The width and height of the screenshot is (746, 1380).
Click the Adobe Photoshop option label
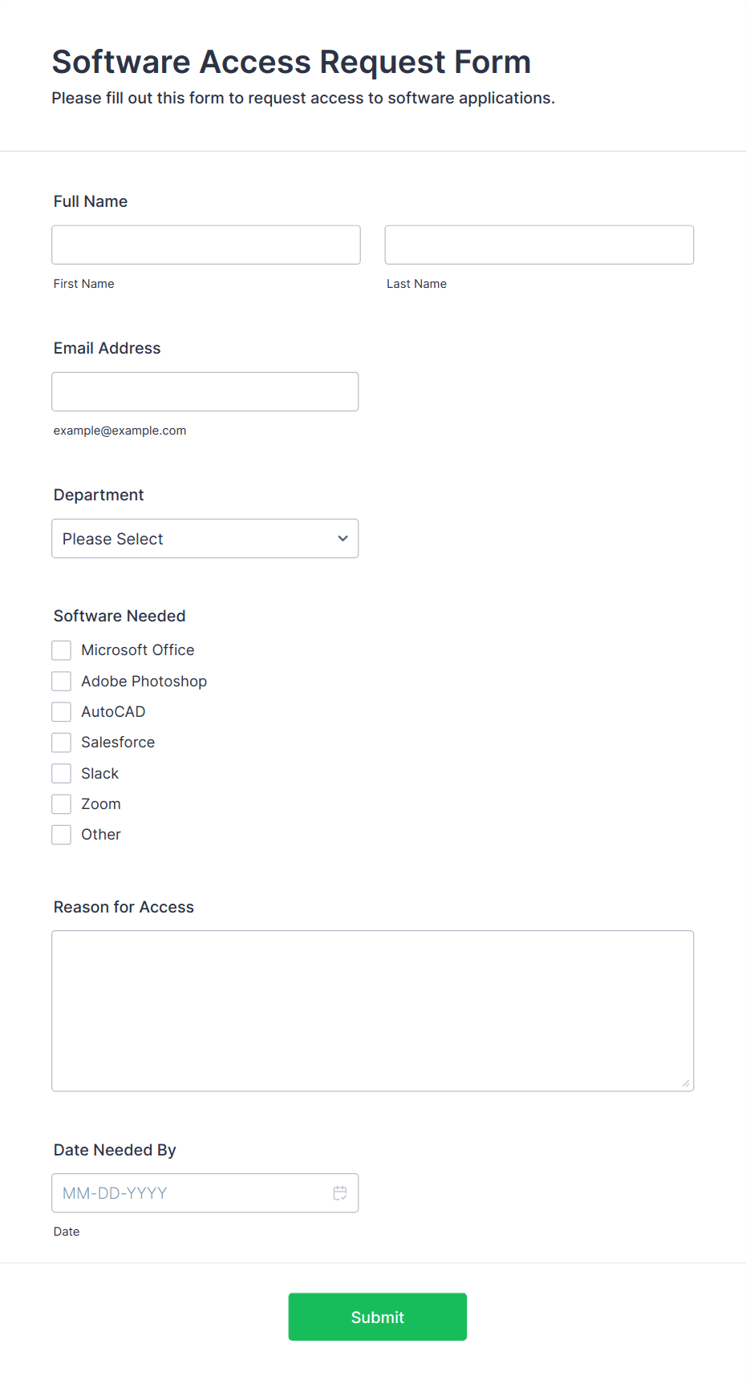coord(144,682)
